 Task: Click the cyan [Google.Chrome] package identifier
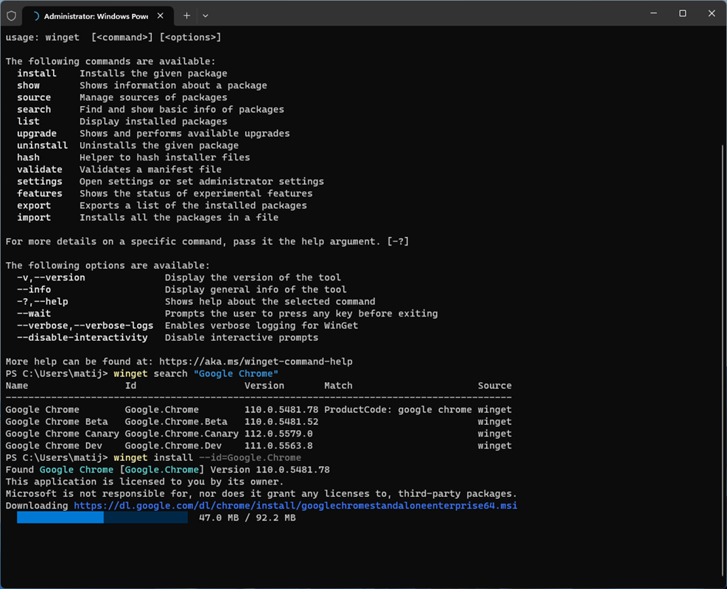(162, 470)
